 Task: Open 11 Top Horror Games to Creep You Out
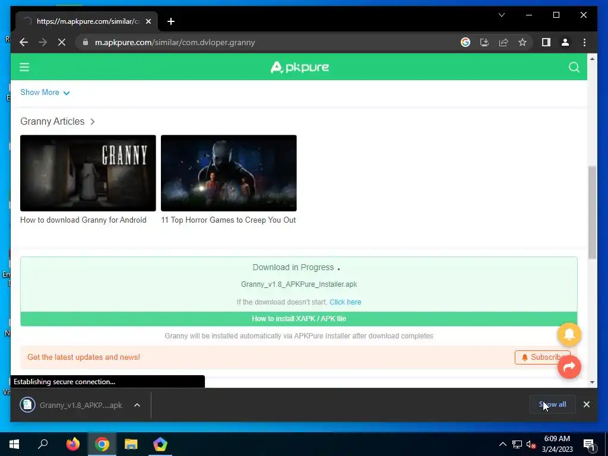(229, 220)
